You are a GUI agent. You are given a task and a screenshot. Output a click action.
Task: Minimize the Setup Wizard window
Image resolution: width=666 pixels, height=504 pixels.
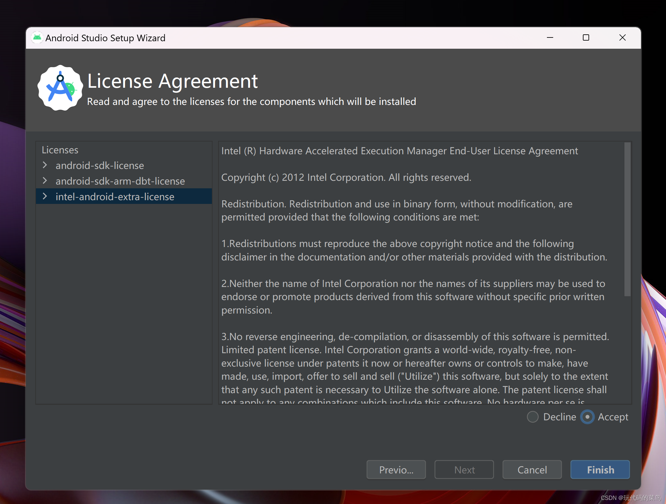(550, 37)
